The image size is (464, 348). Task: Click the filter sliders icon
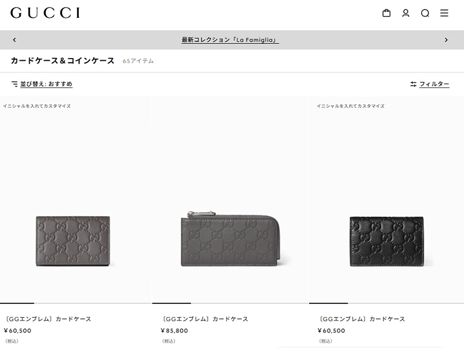(x=414, y=84)
